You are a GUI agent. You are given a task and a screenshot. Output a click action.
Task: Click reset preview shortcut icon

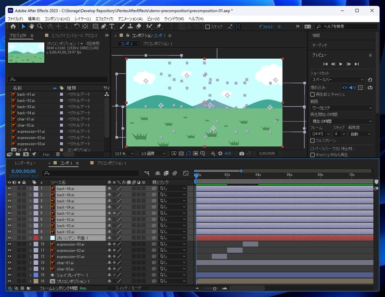point(370,79)
